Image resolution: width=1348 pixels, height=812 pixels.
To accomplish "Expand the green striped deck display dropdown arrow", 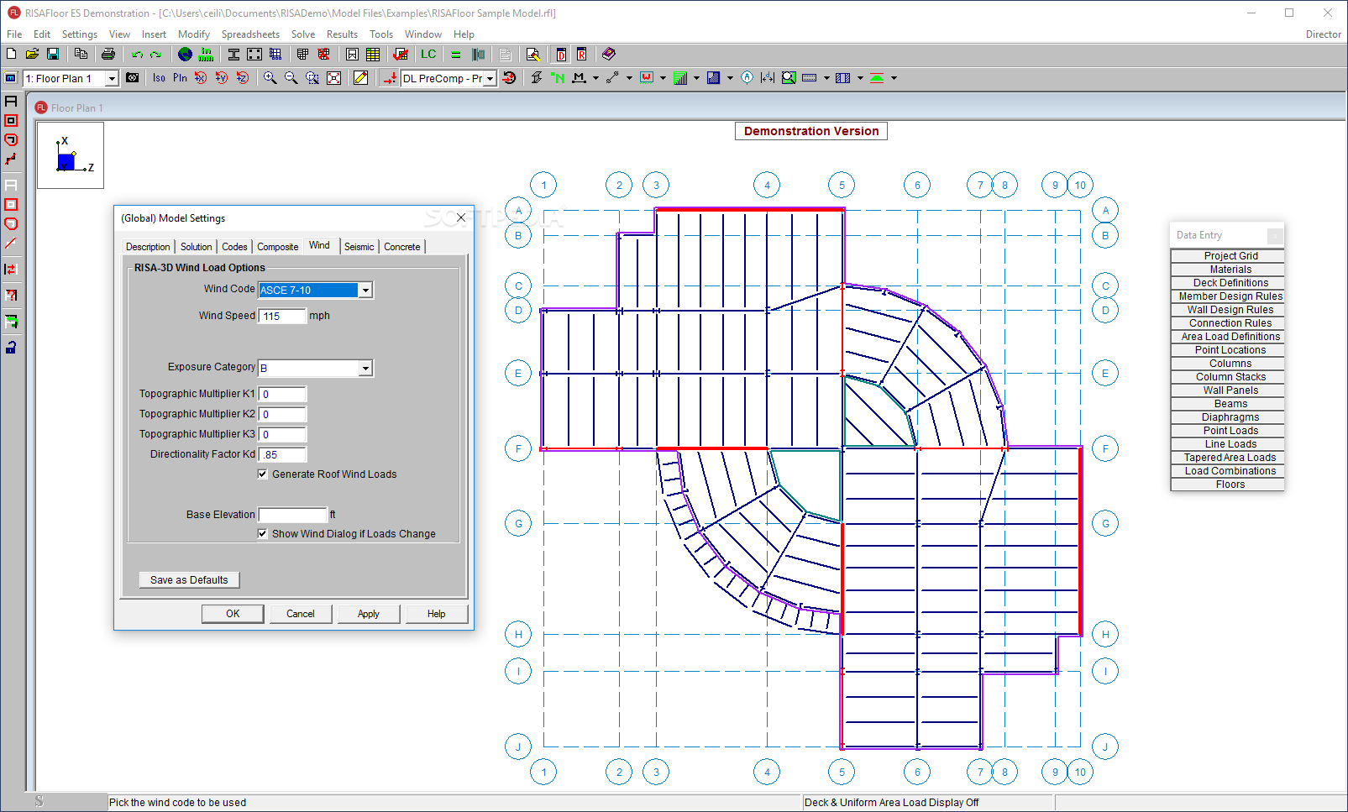I will [696, 78].
